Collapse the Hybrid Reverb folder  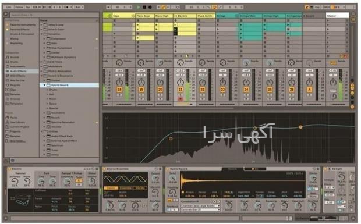coord(44,85)
